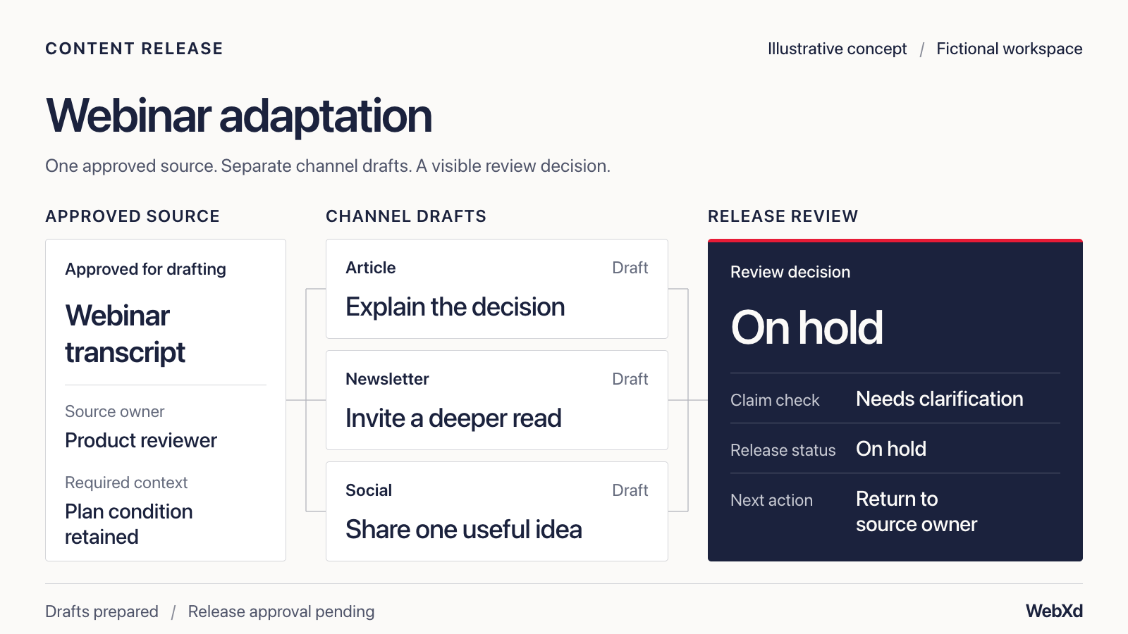1128x634 pixels.
Task: Open the Article draft card
Action: tap(497, 289)
